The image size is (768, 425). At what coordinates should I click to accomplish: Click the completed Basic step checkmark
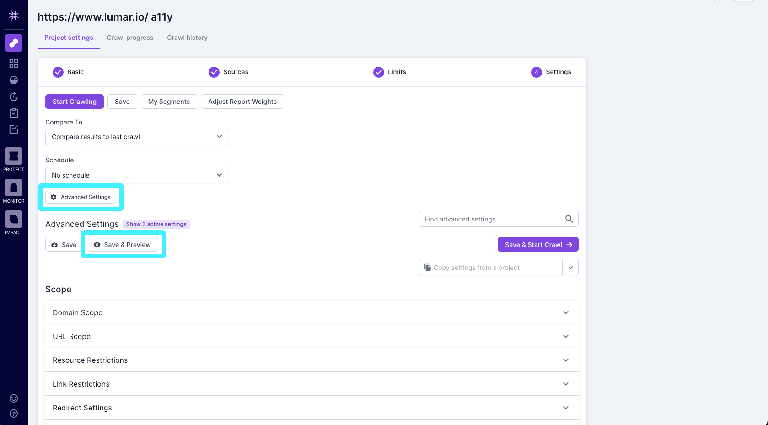[x=58, y=72]
